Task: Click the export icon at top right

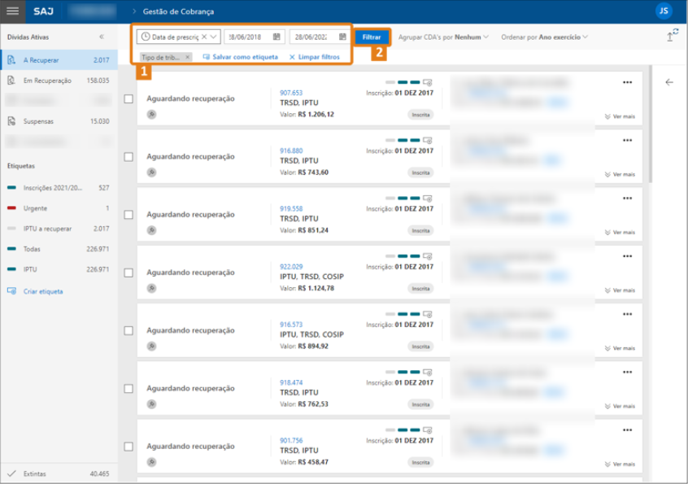Action: point(670,37)
